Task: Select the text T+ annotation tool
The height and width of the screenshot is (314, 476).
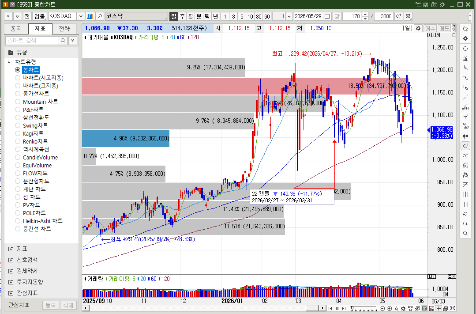Action: pos(465,117)
